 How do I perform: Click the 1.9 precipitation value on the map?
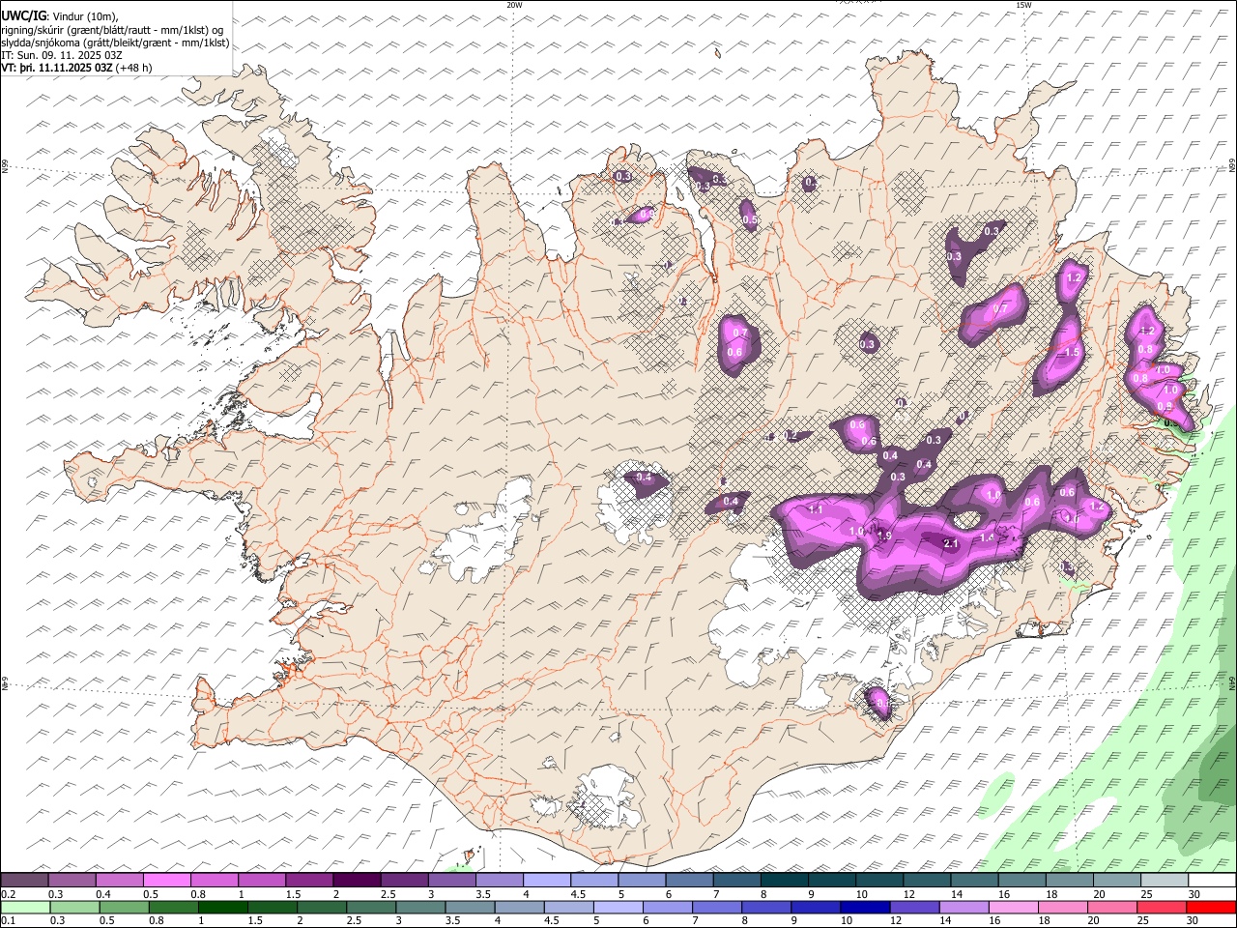pos(883,536)
